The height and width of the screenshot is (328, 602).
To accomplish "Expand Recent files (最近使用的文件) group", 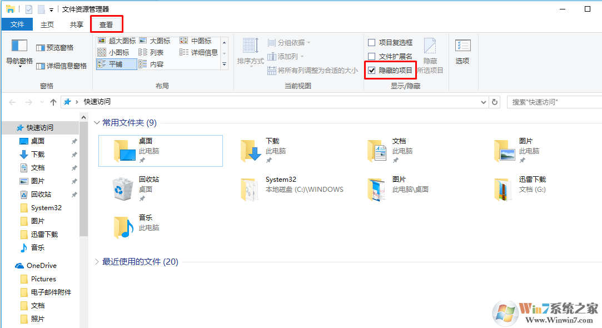I will [97, 261].
